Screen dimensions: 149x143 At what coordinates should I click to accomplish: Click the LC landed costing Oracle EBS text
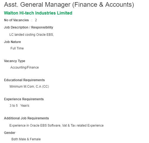(x=32, y=35)
